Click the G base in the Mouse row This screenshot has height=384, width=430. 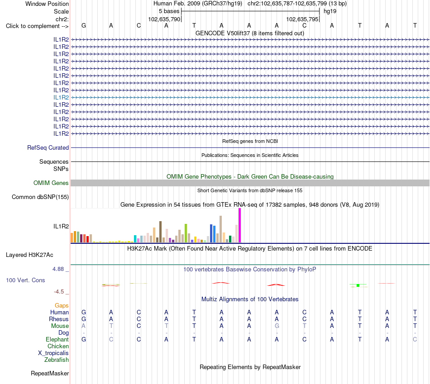coord(277,326)
